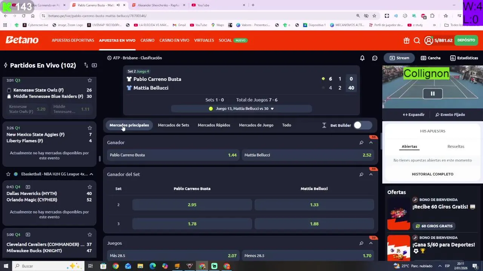Viewport: 483px width, 271px height.
Task: Select Más 28.5 games at 2.07
Action: [173, 256]
